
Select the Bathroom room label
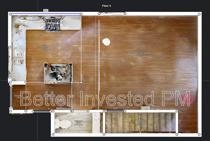78,123
